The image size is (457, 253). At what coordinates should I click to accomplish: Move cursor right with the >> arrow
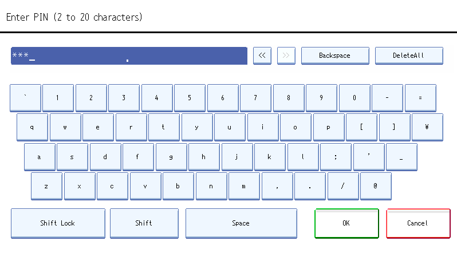[x=286, y=56]
